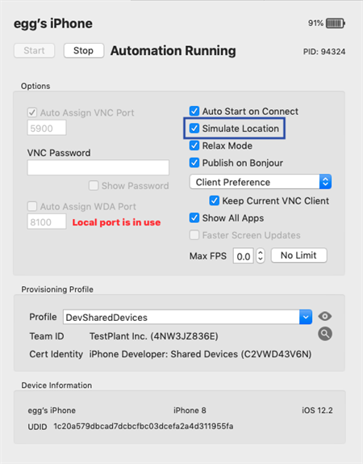Click the WDA port 8100 field
Image resolution: width=363 pixels, height=464 pixels.
47,221
